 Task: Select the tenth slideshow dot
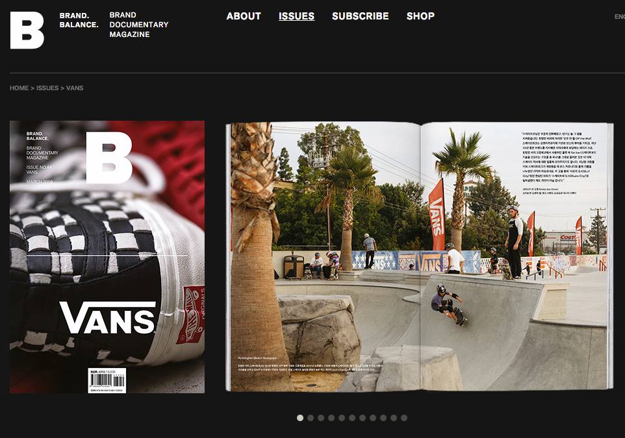point(394,418)
